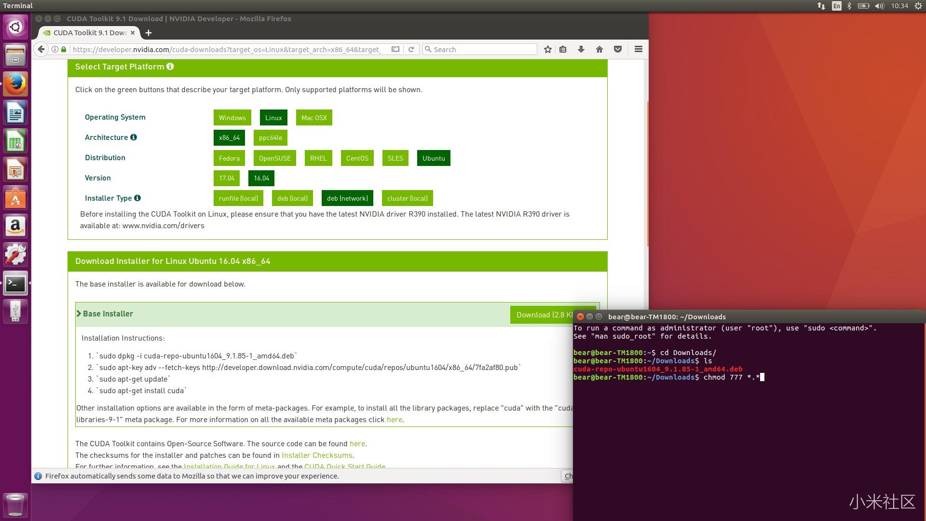Click the address bar URL

coord(227,49)
